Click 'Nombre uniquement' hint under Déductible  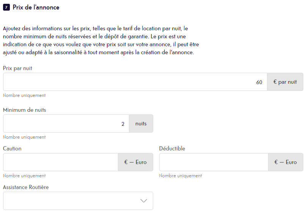pos(180,176)
